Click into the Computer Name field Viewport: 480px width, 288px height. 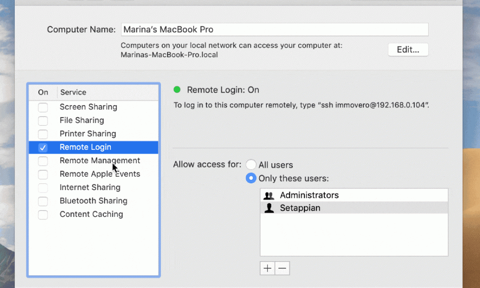click(275, 29)
